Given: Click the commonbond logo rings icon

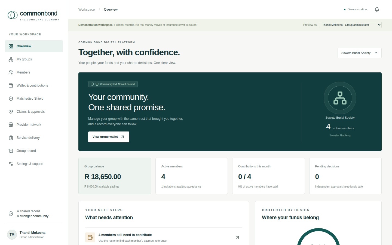Looking at the screenshot, I should click(x=13, y=15).
